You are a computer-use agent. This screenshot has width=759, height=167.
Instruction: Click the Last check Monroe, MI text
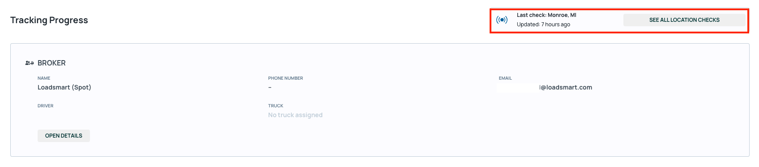[546, 15]
